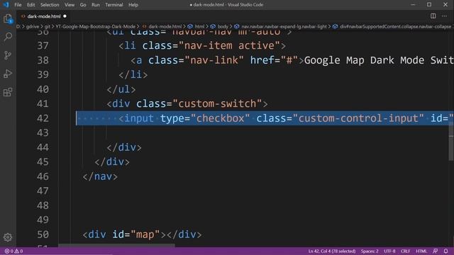Open Run and Debug view
Image resolution: width=454 pixels, height=255 pixels.
pos(8,74)
